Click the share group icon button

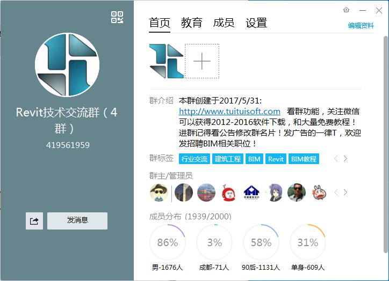[34, 221]
